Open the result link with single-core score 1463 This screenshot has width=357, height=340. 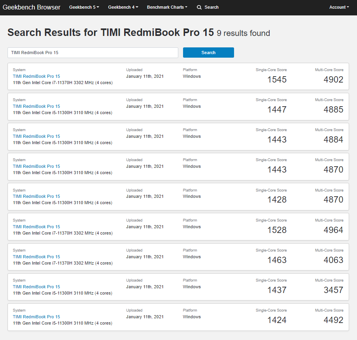(36, 257)
